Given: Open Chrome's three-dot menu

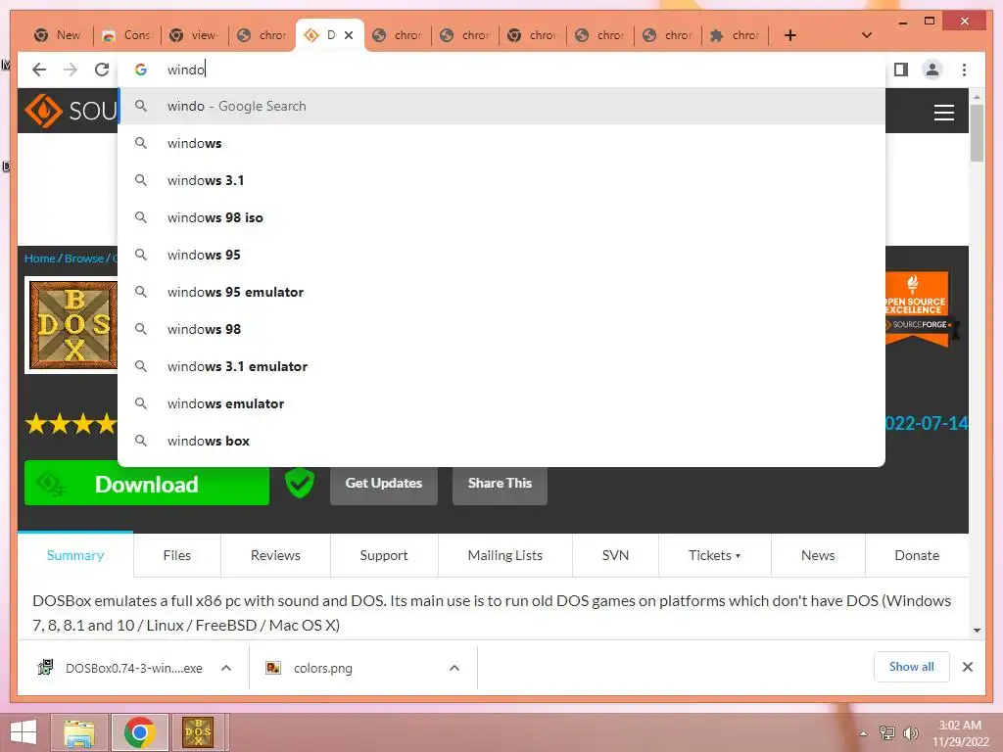Looking at the screenshot, I should click(964, 70).
